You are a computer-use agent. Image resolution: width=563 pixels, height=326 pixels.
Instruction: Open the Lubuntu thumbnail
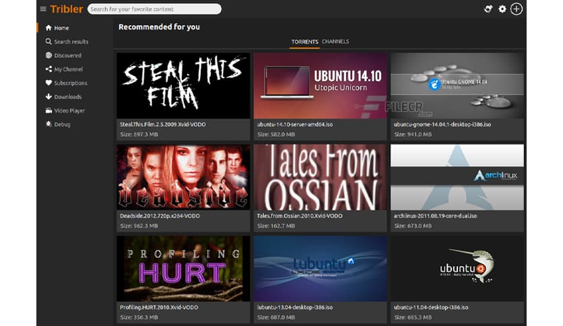coord(321,269)
